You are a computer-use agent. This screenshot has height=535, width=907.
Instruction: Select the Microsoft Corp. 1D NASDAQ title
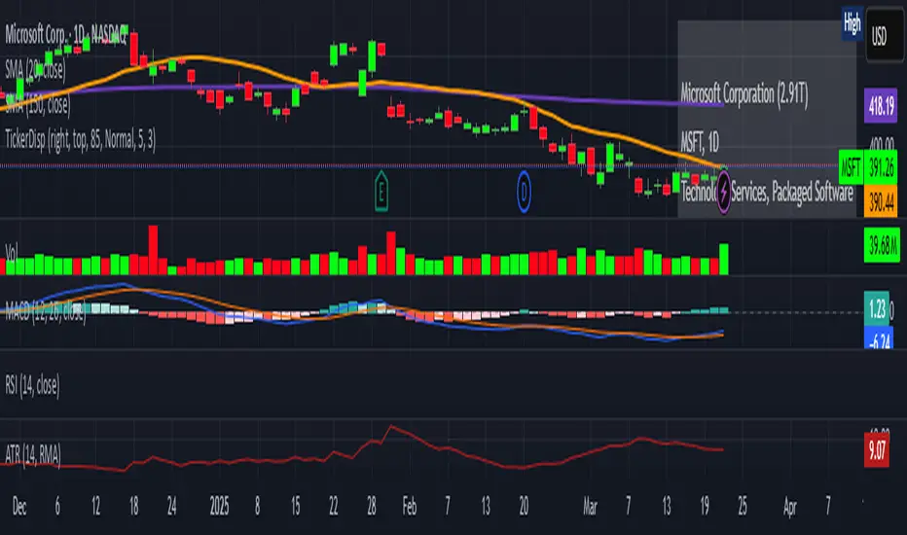tap(66, 35)
